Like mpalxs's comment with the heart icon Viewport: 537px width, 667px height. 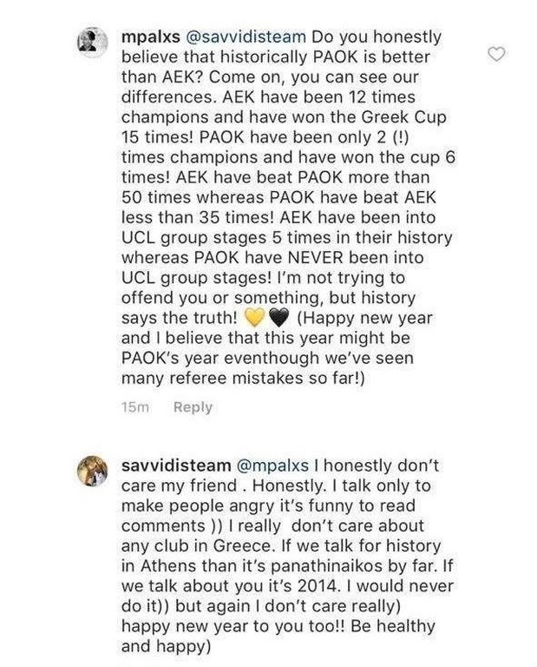(497, 55)
